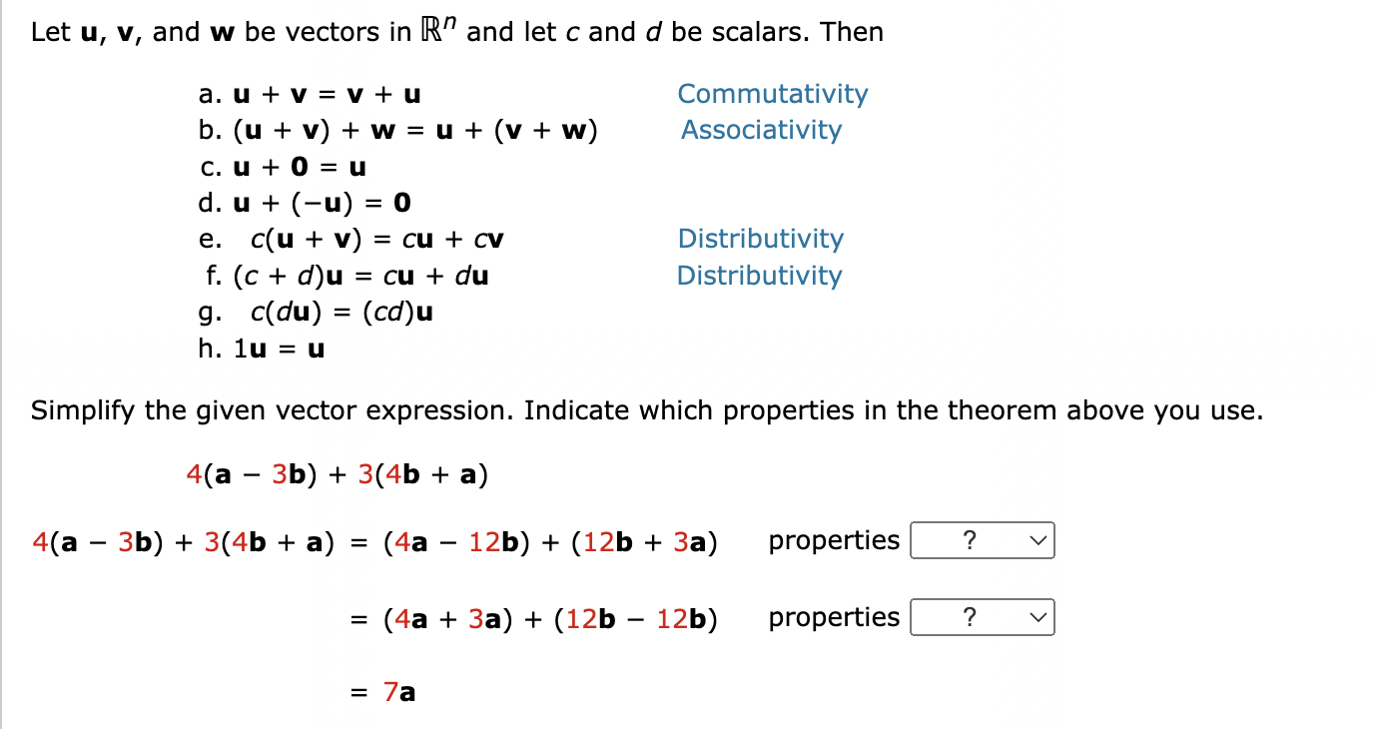Click the question mark in the first properties box
Viewport: 1374px width, 729px height.
tap(968, 540)
